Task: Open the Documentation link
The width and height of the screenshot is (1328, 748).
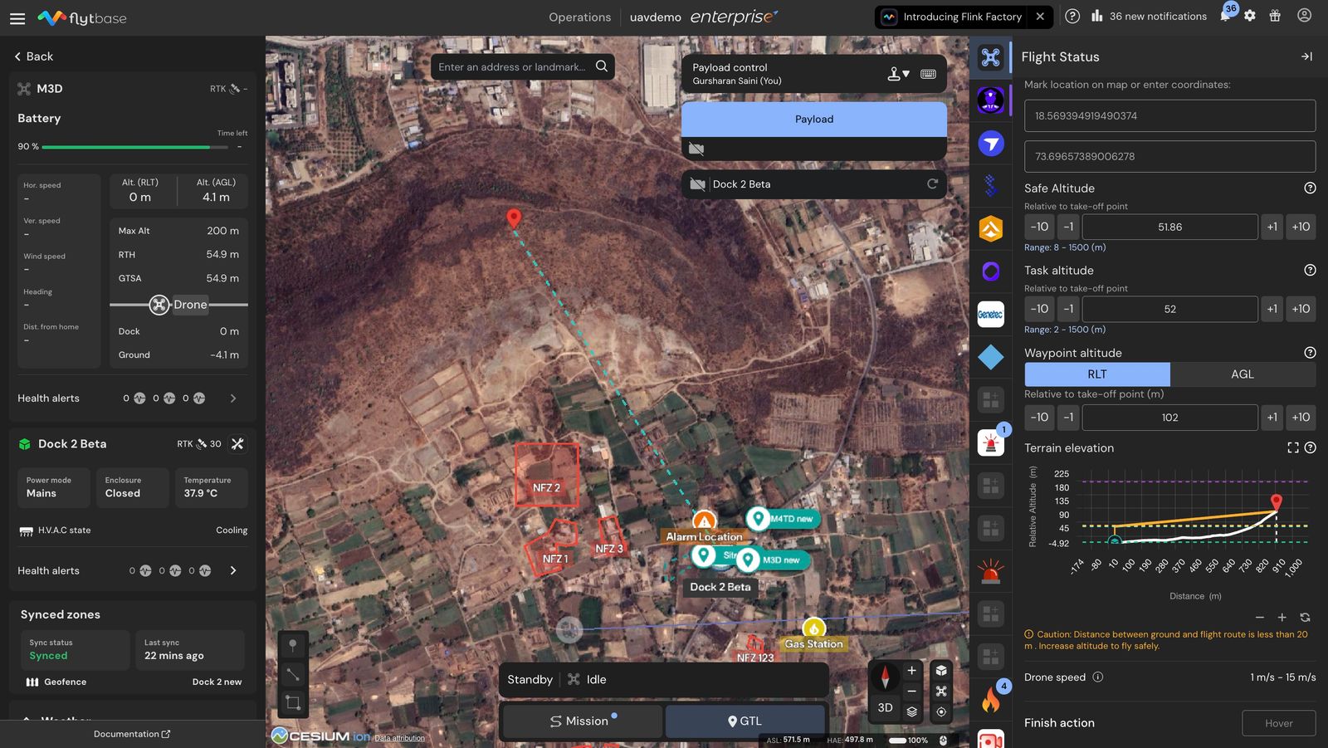Action: coord(132,734)
